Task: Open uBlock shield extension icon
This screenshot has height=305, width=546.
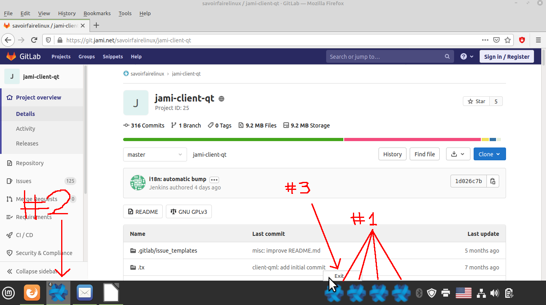Action: pyautogui.click(x=522, y=40)
